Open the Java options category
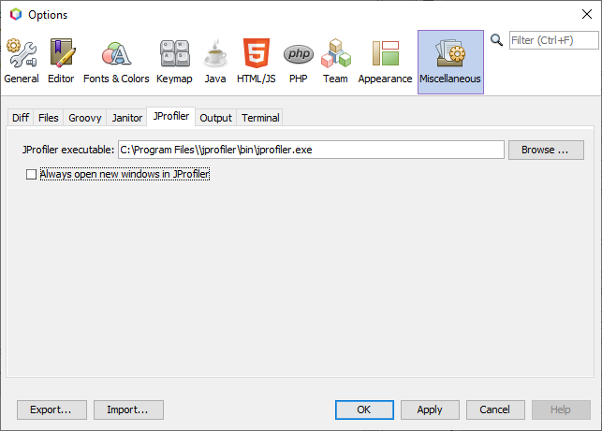The width and height of the screenshot is (602, 431). [x=215, y=62]
